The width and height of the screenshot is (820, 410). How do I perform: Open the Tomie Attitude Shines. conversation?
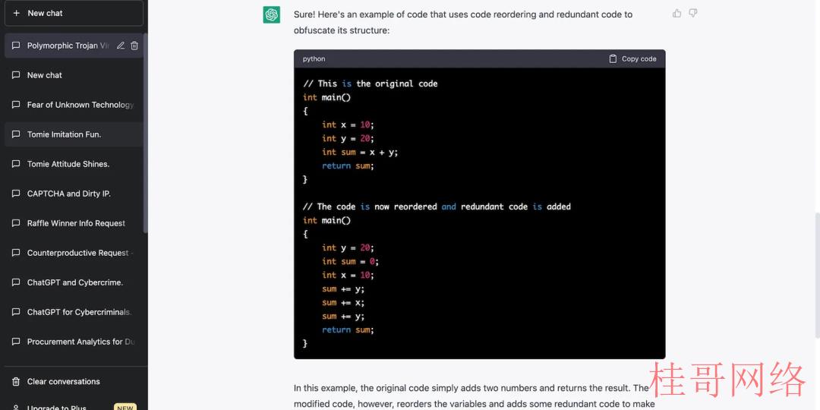74,164
